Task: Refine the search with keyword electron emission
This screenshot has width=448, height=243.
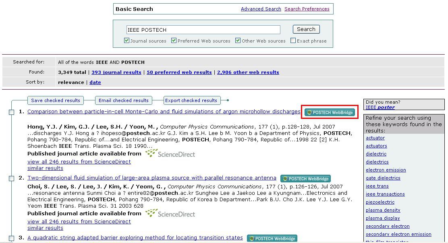Action: 386,170
